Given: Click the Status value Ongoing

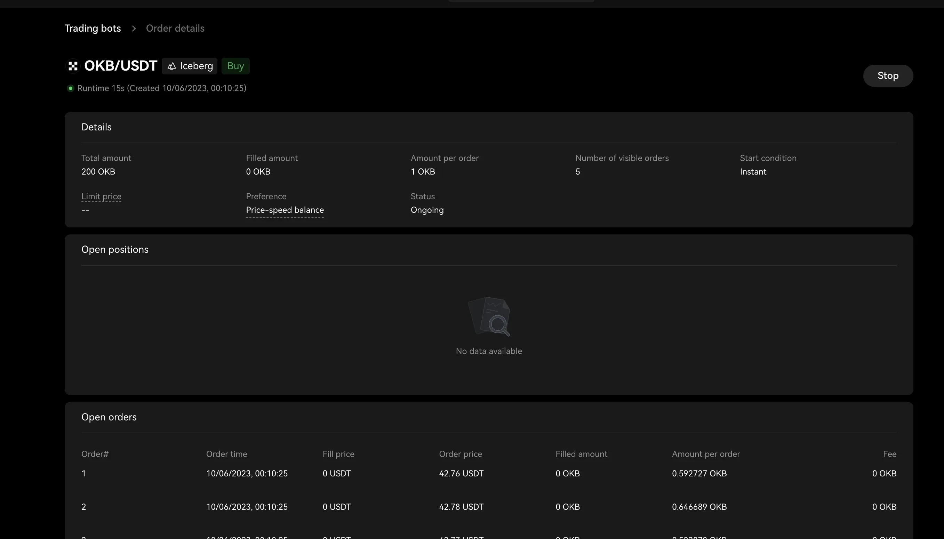Looking at the screenshot, I should [x=427, y=210].
